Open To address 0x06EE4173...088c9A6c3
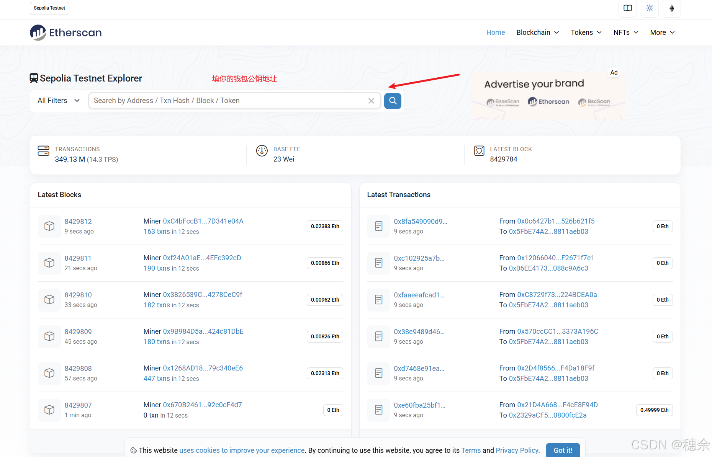This screenshot has height=457, width=712. coord(548,268)
